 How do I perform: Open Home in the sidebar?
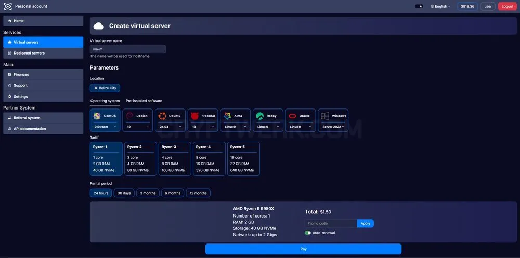[43, 21]
